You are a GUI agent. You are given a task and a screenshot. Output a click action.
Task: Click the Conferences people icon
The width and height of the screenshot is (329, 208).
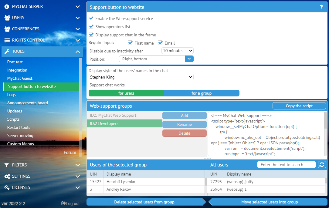coord(7,29)
